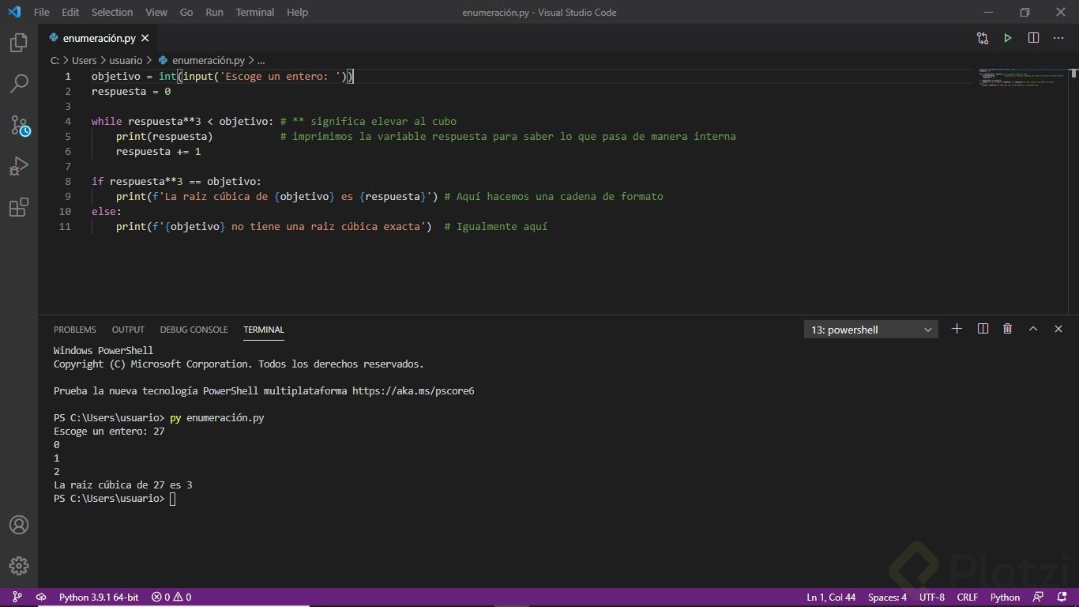The image size is (1079, 607).
Task: Switch to the PROBLEMS panel tab
Action: (x=75, y=330)
